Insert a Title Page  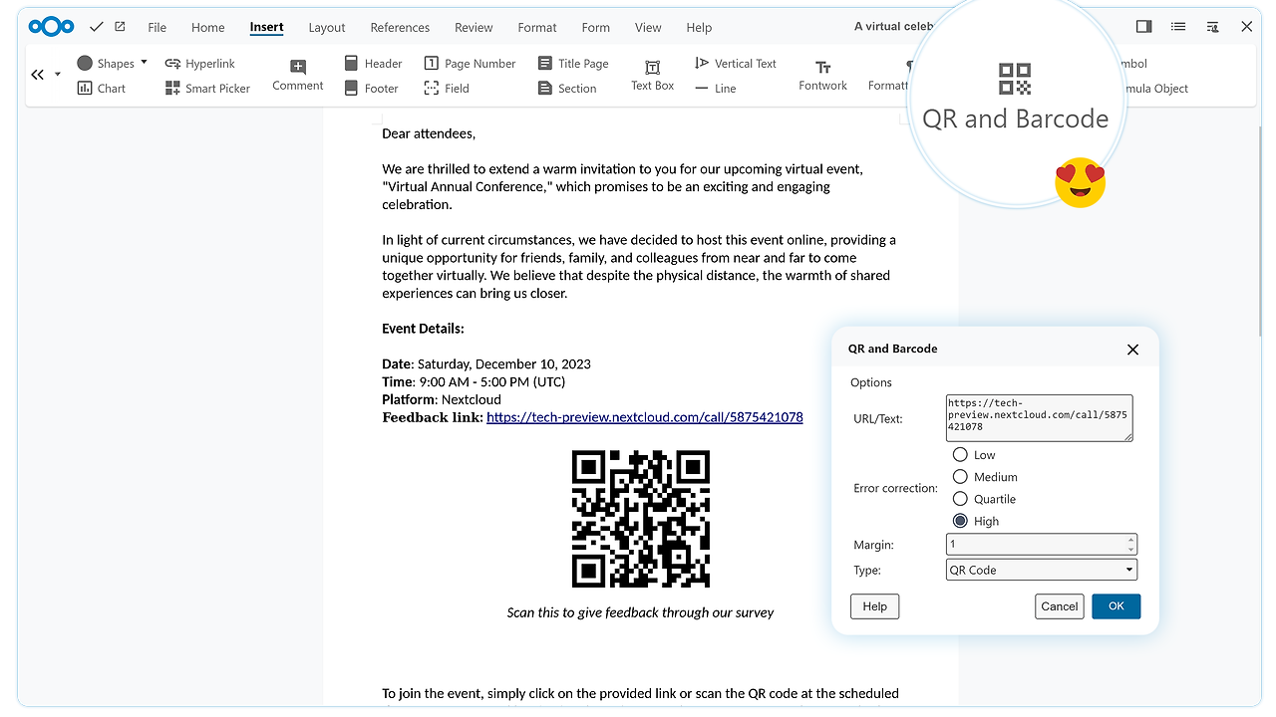(573, 63)
